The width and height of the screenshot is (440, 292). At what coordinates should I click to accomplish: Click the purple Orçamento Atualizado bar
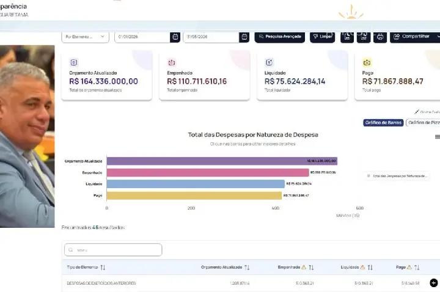coord(222,161)
